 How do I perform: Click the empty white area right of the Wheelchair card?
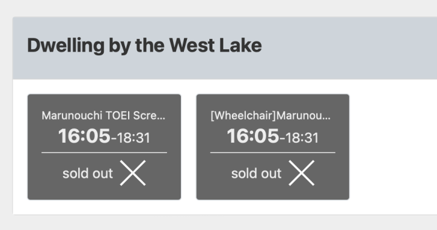click(393, 147)
